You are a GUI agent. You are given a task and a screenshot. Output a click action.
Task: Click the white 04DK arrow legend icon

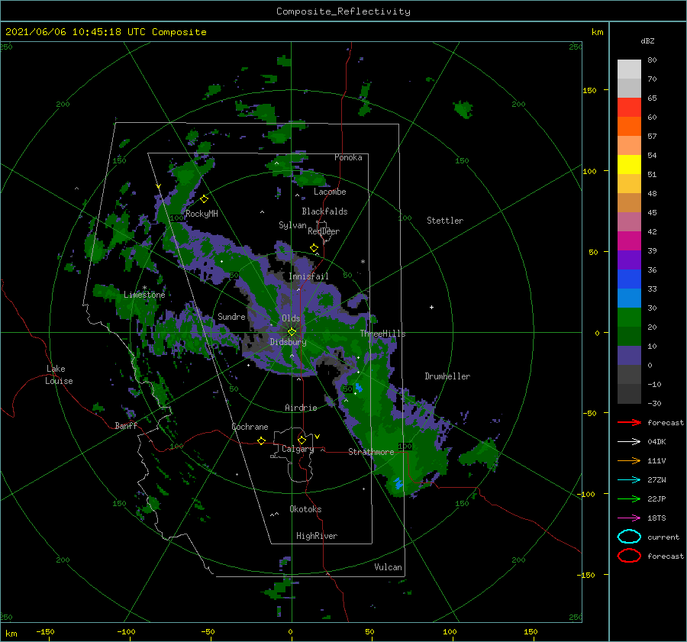(629, 442)
